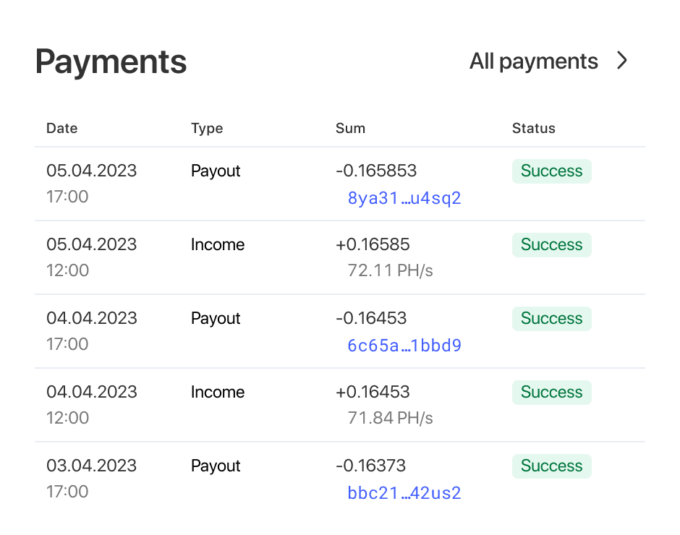
Task: Click Income type on 04.04.2023 row
Action: click(x=218, y=392)
